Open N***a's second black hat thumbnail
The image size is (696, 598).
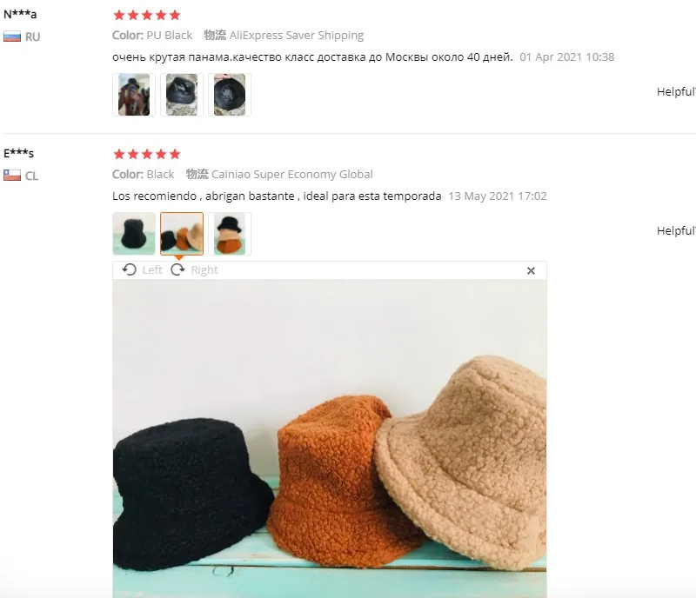coord(182,95)
